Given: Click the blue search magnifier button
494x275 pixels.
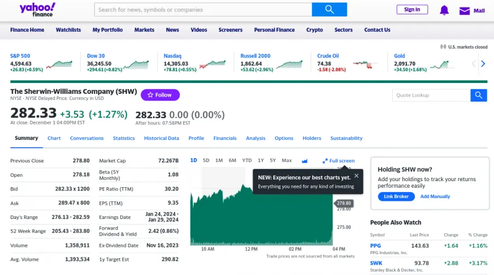Looking at the screenshot, I should click(329, 9).
